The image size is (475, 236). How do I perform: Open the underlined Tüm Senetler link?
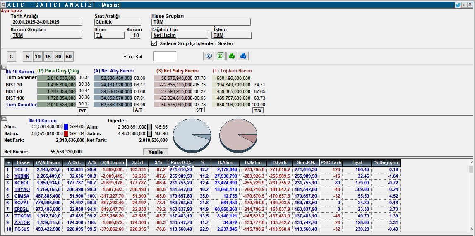pos(21,105)
